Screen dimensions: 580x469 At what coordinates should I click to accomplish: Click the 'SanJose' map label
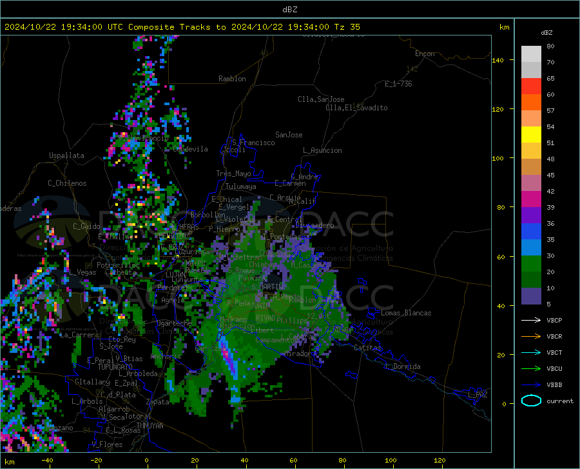(289, 135)
